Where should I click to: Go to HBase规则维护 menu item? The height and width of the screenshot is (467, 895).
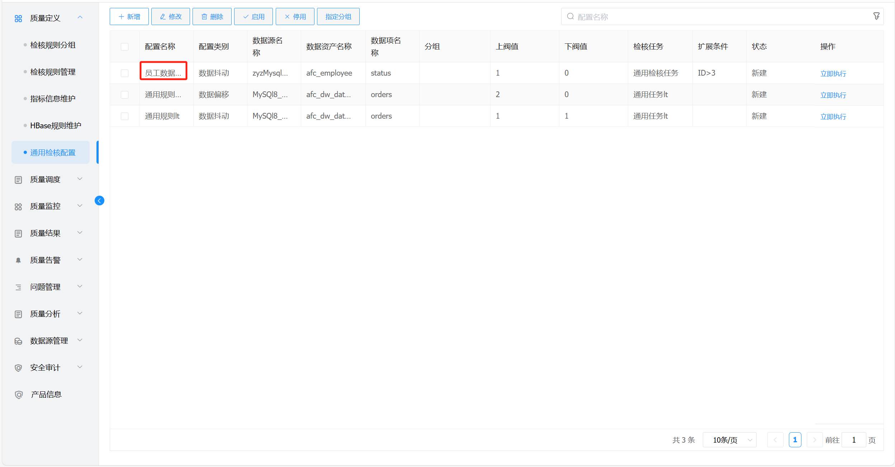[56, 126]
